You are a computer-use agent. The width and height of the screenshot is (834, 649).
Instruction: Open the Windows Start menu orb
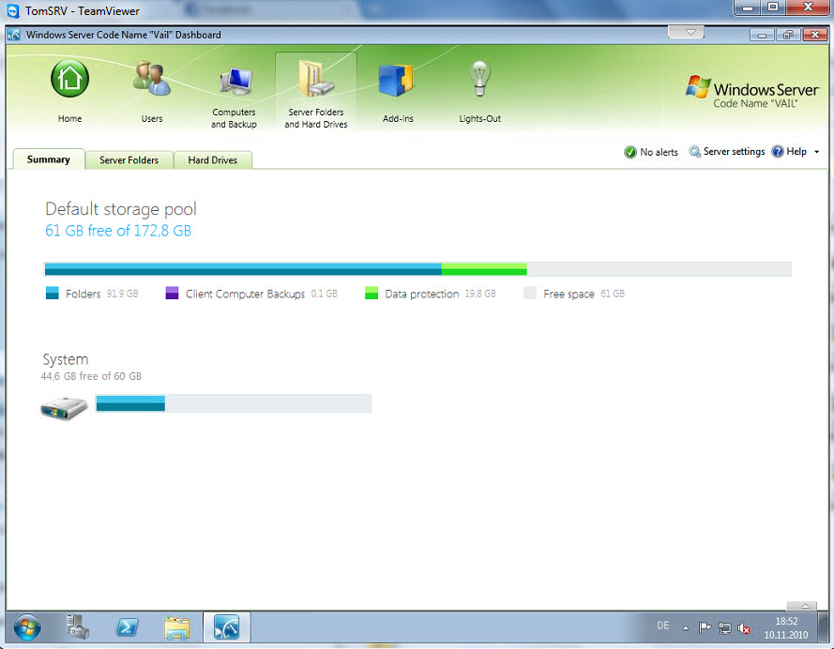tap(26, 626)
